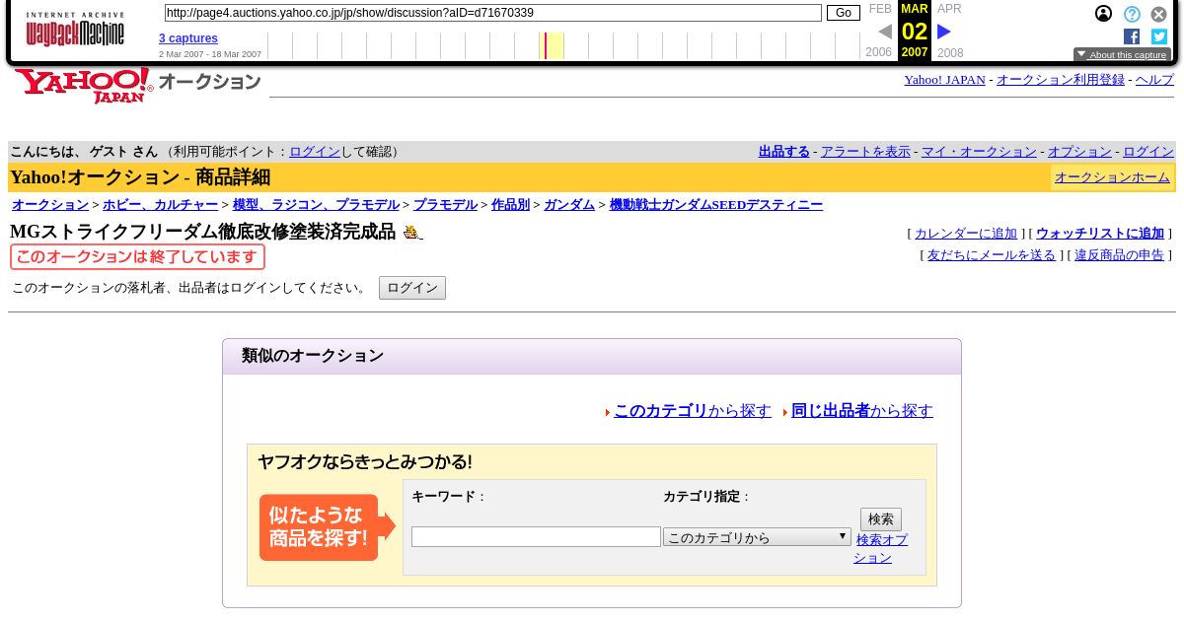Go to the previous capture with the left arrow

coord(885,32)
